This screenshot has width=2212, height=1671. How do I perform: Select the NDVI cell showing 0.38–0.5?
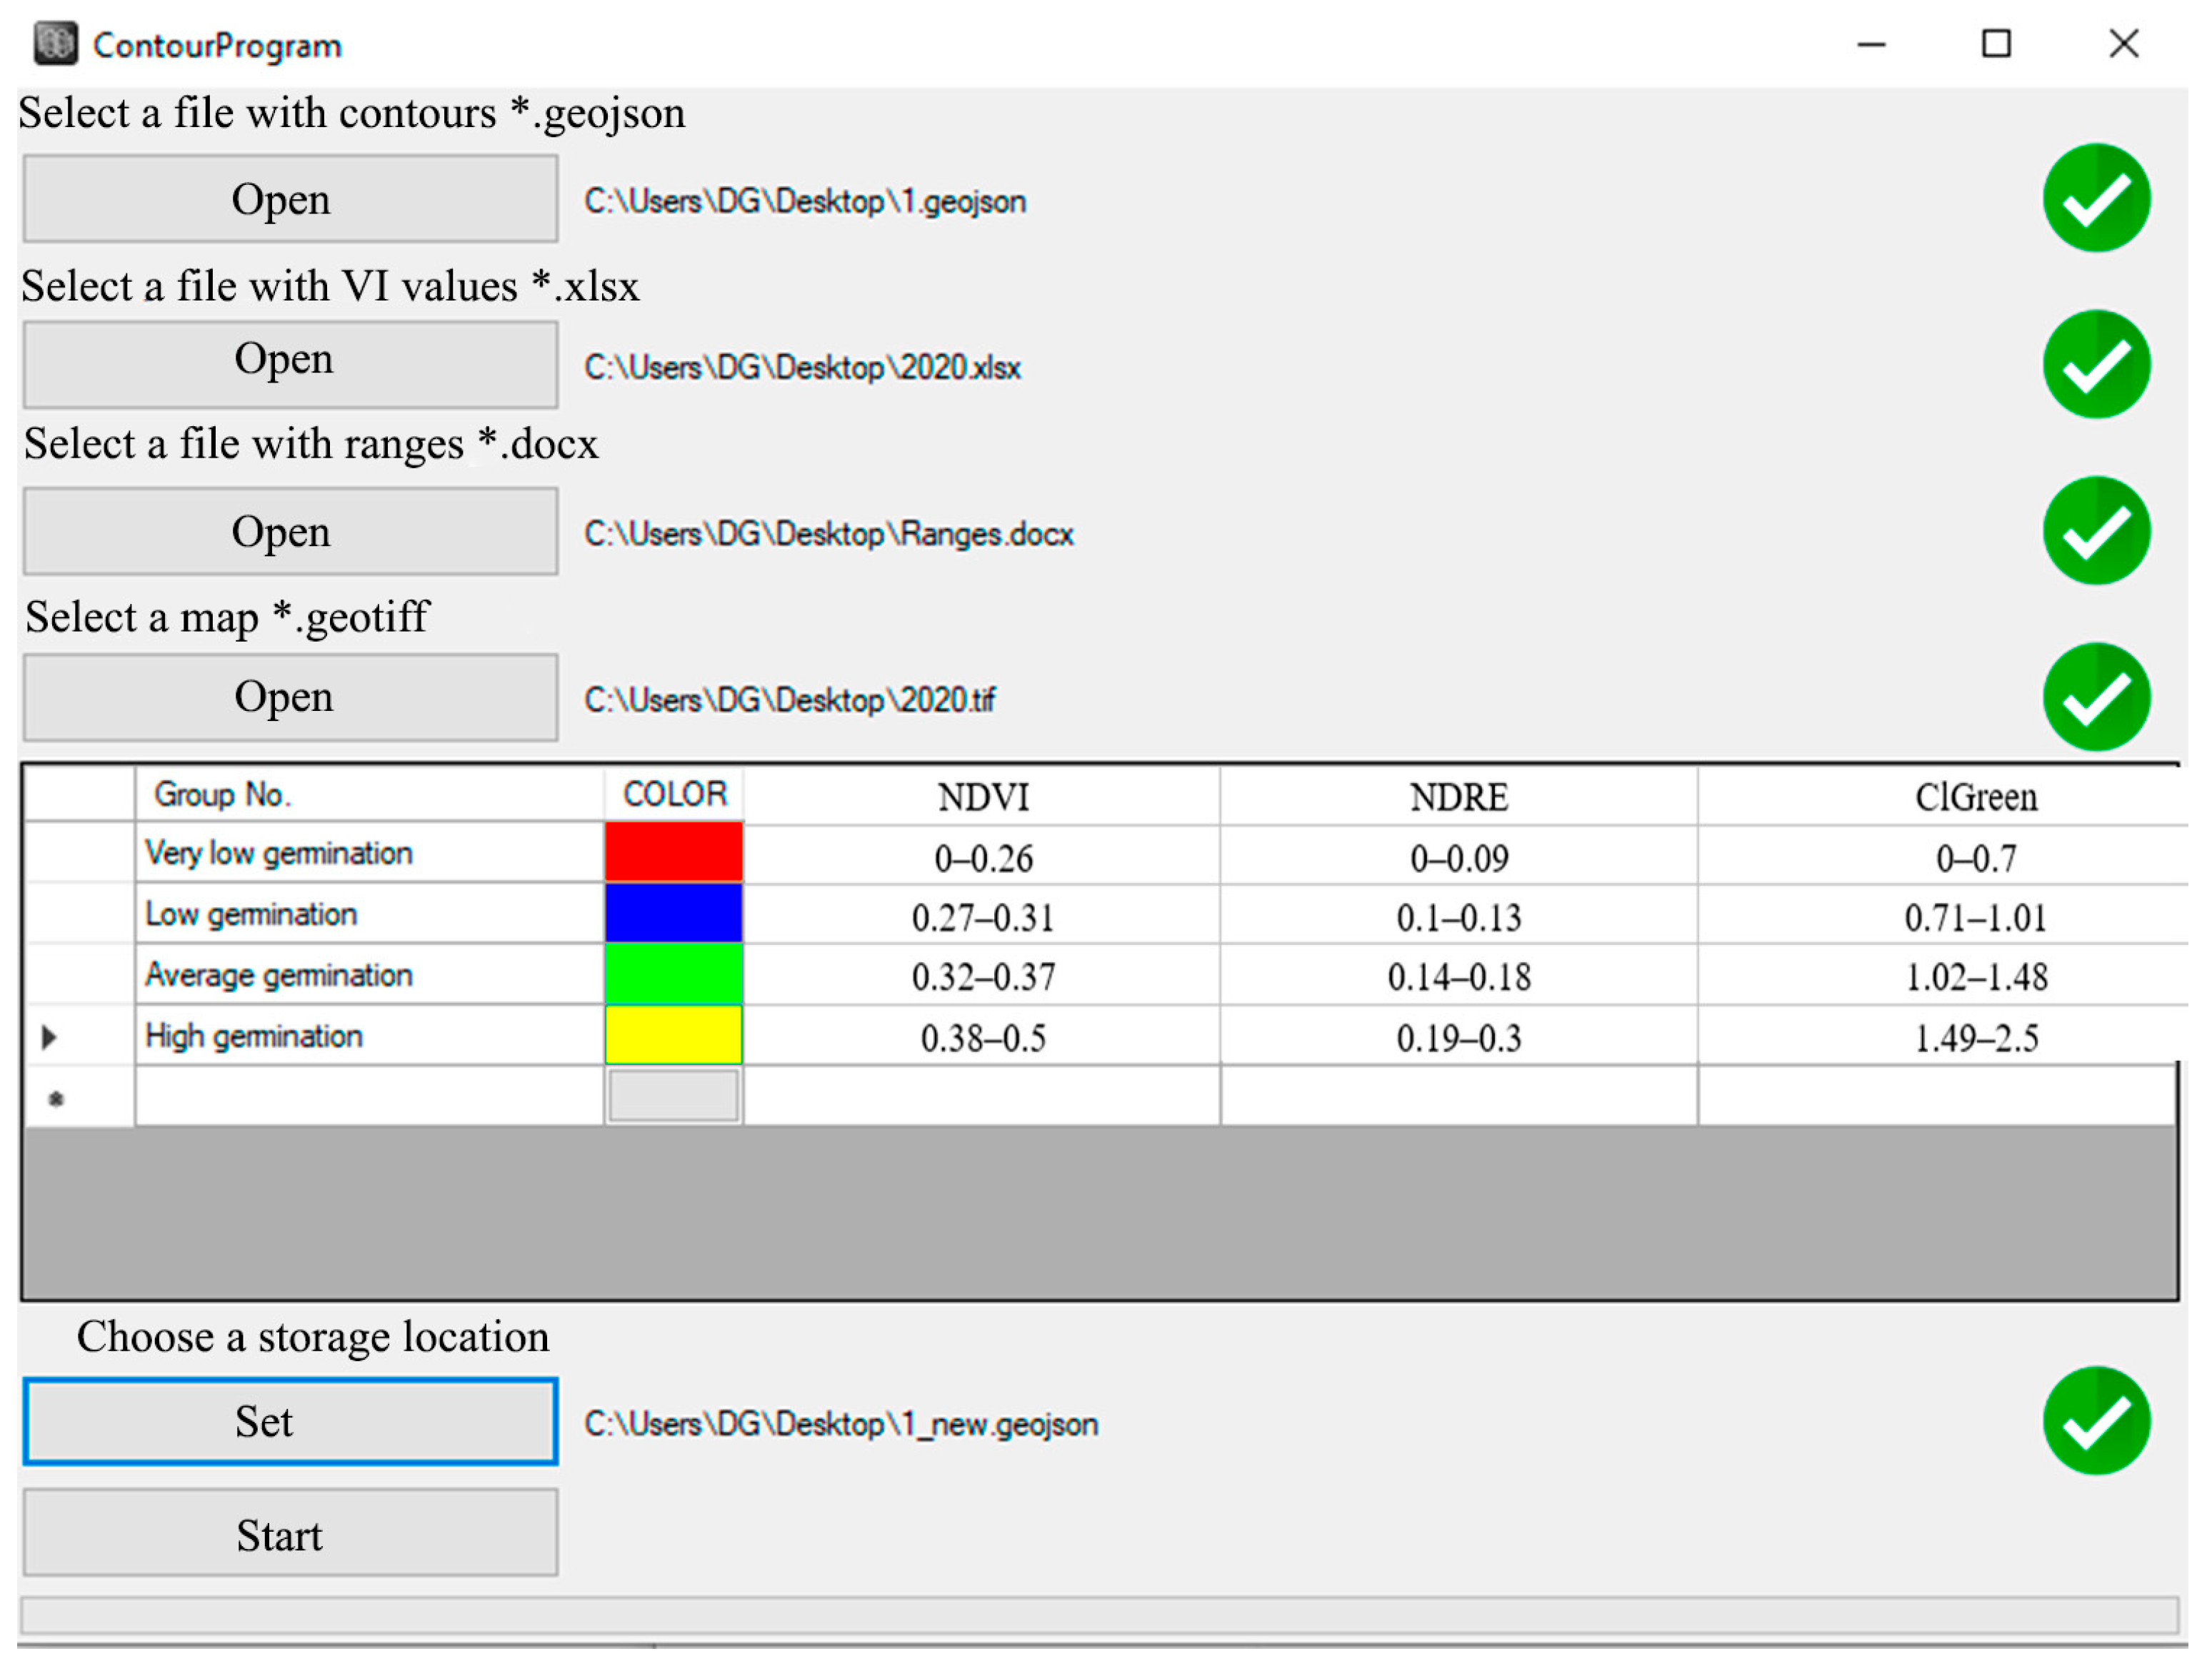984,1036
